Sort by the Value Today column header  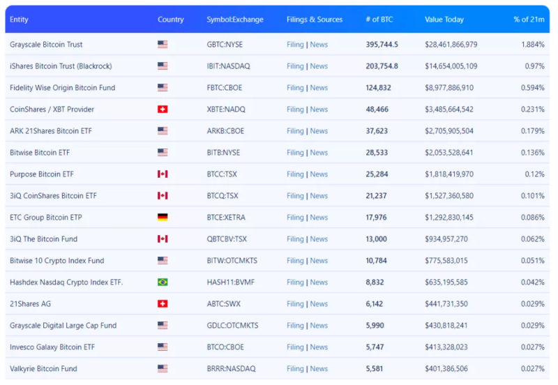coord(444,20)
